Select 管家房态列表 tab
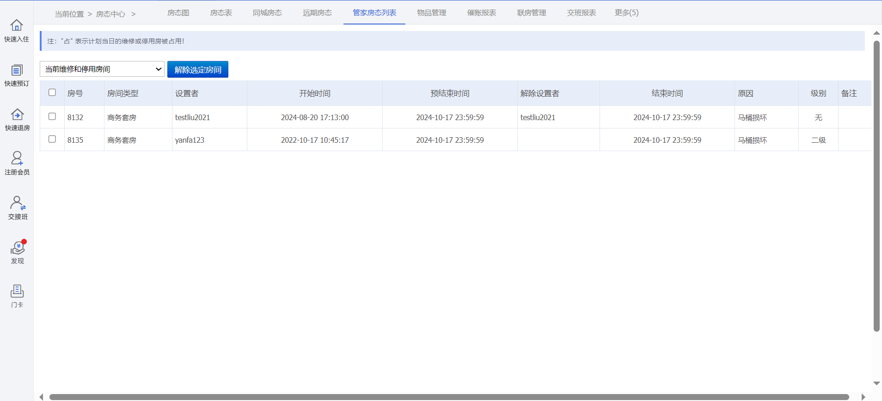The width and height of the screenshot is (882, 401). [x=374, y=12]
